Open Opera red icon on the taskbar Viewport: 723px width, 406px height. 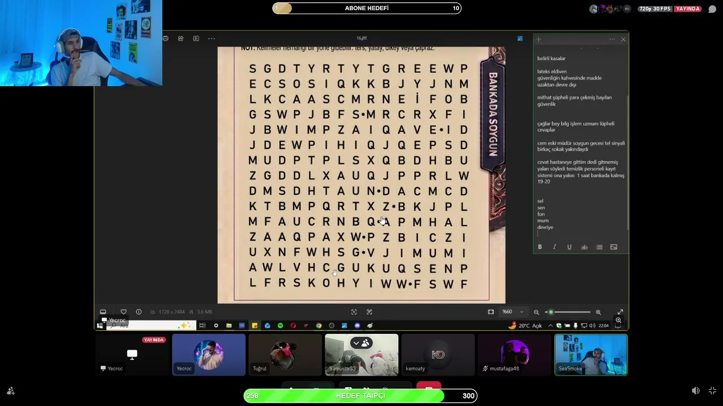[x=293, y=325]
